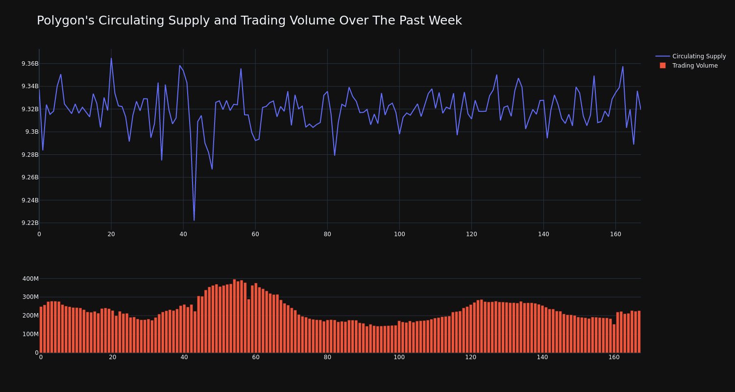Screen dimensions: 735x392
Task: Click the Trading Volume red legend swatch
Action: tap(662, 66)
